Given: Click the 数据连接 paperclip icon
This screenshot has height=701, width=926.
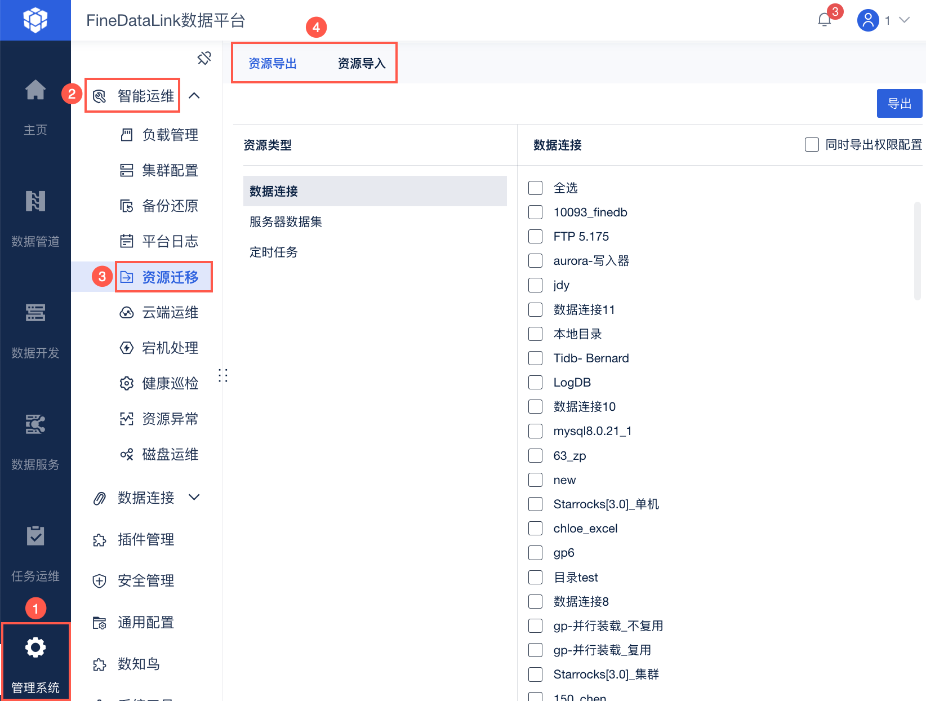Looking at the screenshot, I should (x=100, y=498).
